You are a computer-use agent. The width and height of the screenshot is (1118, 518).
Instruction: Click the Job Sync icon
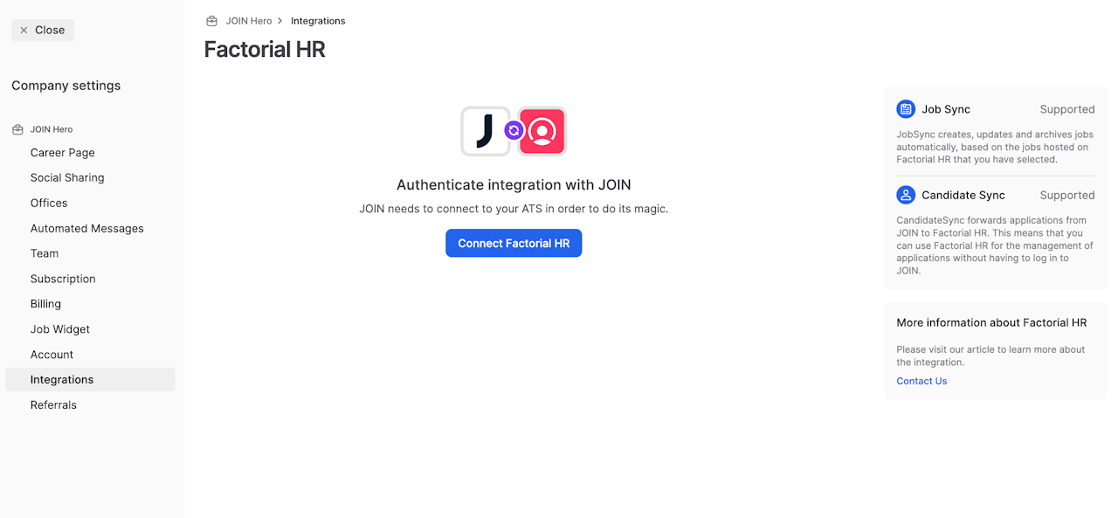906,109
